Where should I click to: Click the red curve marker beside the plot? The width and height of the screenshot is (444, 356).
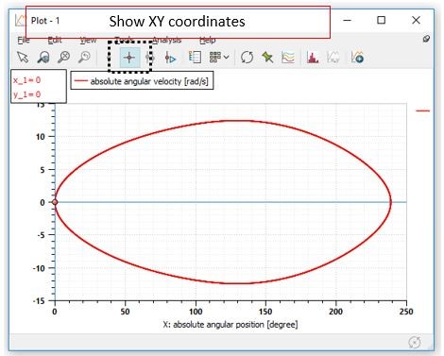coord(422,110)
